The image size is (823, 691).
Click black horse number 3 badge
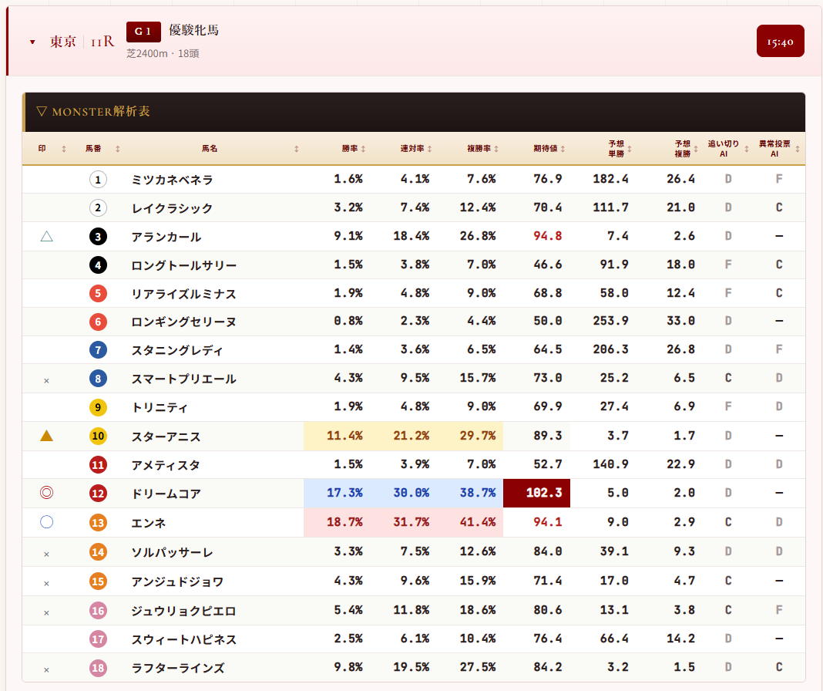(98, 237)
